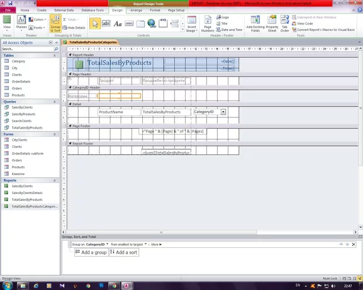
Task: Click the Group & Sort button
Action: (55, 25)
